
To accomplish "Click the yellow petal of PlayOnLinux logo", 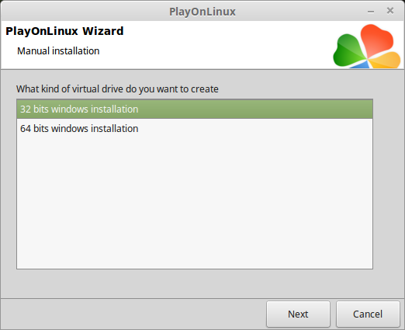I will [x=386, y=60].
